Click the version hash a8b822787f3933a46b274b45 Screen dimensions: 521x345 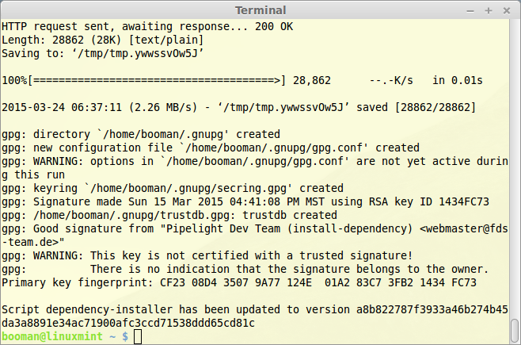click(x=432, y=309)
